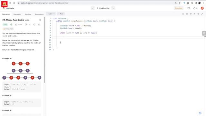The width and height of the screenshot is (206, 116).
Task: Click the keyboard shortcuts icon
Action: tap(194, 14)
